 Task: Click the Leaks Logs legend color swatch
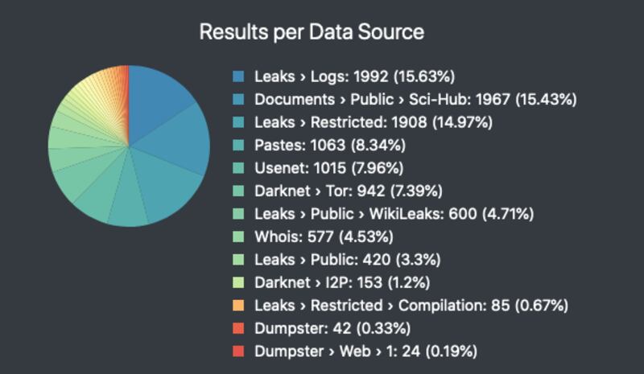pos(238,77)
